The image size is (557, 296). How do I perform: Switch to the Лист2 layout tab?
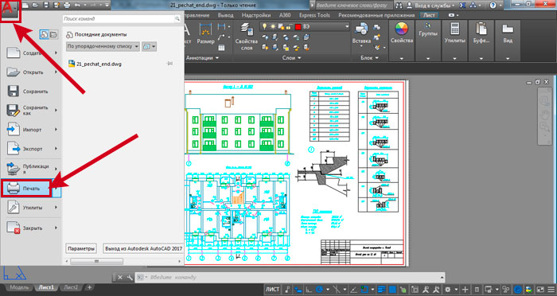[71, 287]
